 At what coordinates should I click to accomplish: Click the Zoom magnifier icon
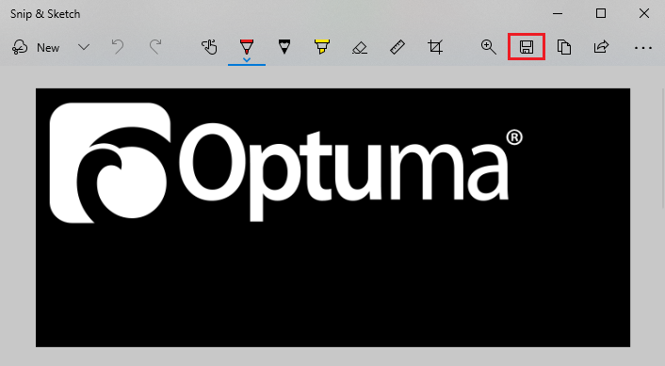(x=489, y=47)
